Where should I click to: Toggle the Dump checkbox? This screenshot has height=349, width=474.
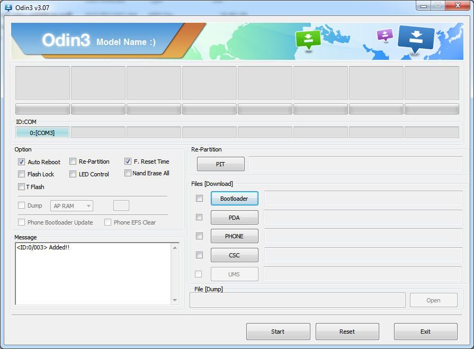pyautogui.click(x=21, y=205)
